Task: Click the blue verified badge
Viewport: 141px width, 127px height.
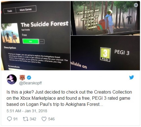Action: [x=29, y=78]
